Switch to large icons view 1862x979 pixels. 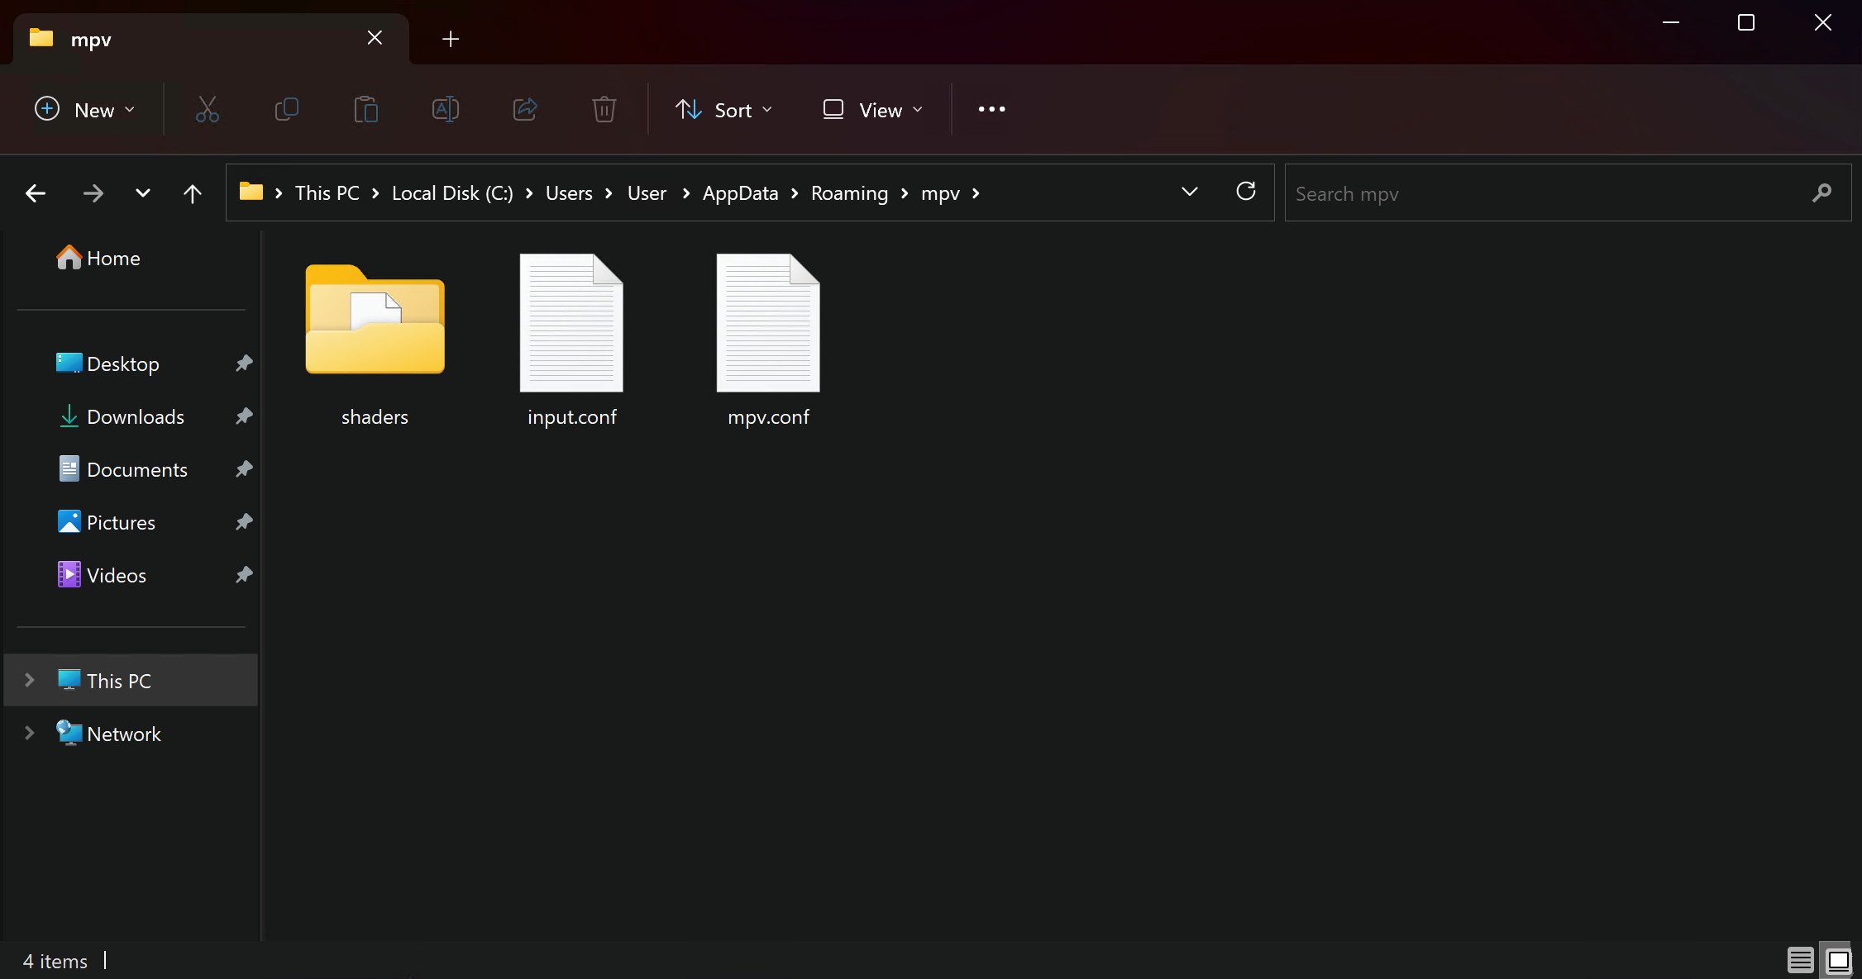pos(1838,960)
